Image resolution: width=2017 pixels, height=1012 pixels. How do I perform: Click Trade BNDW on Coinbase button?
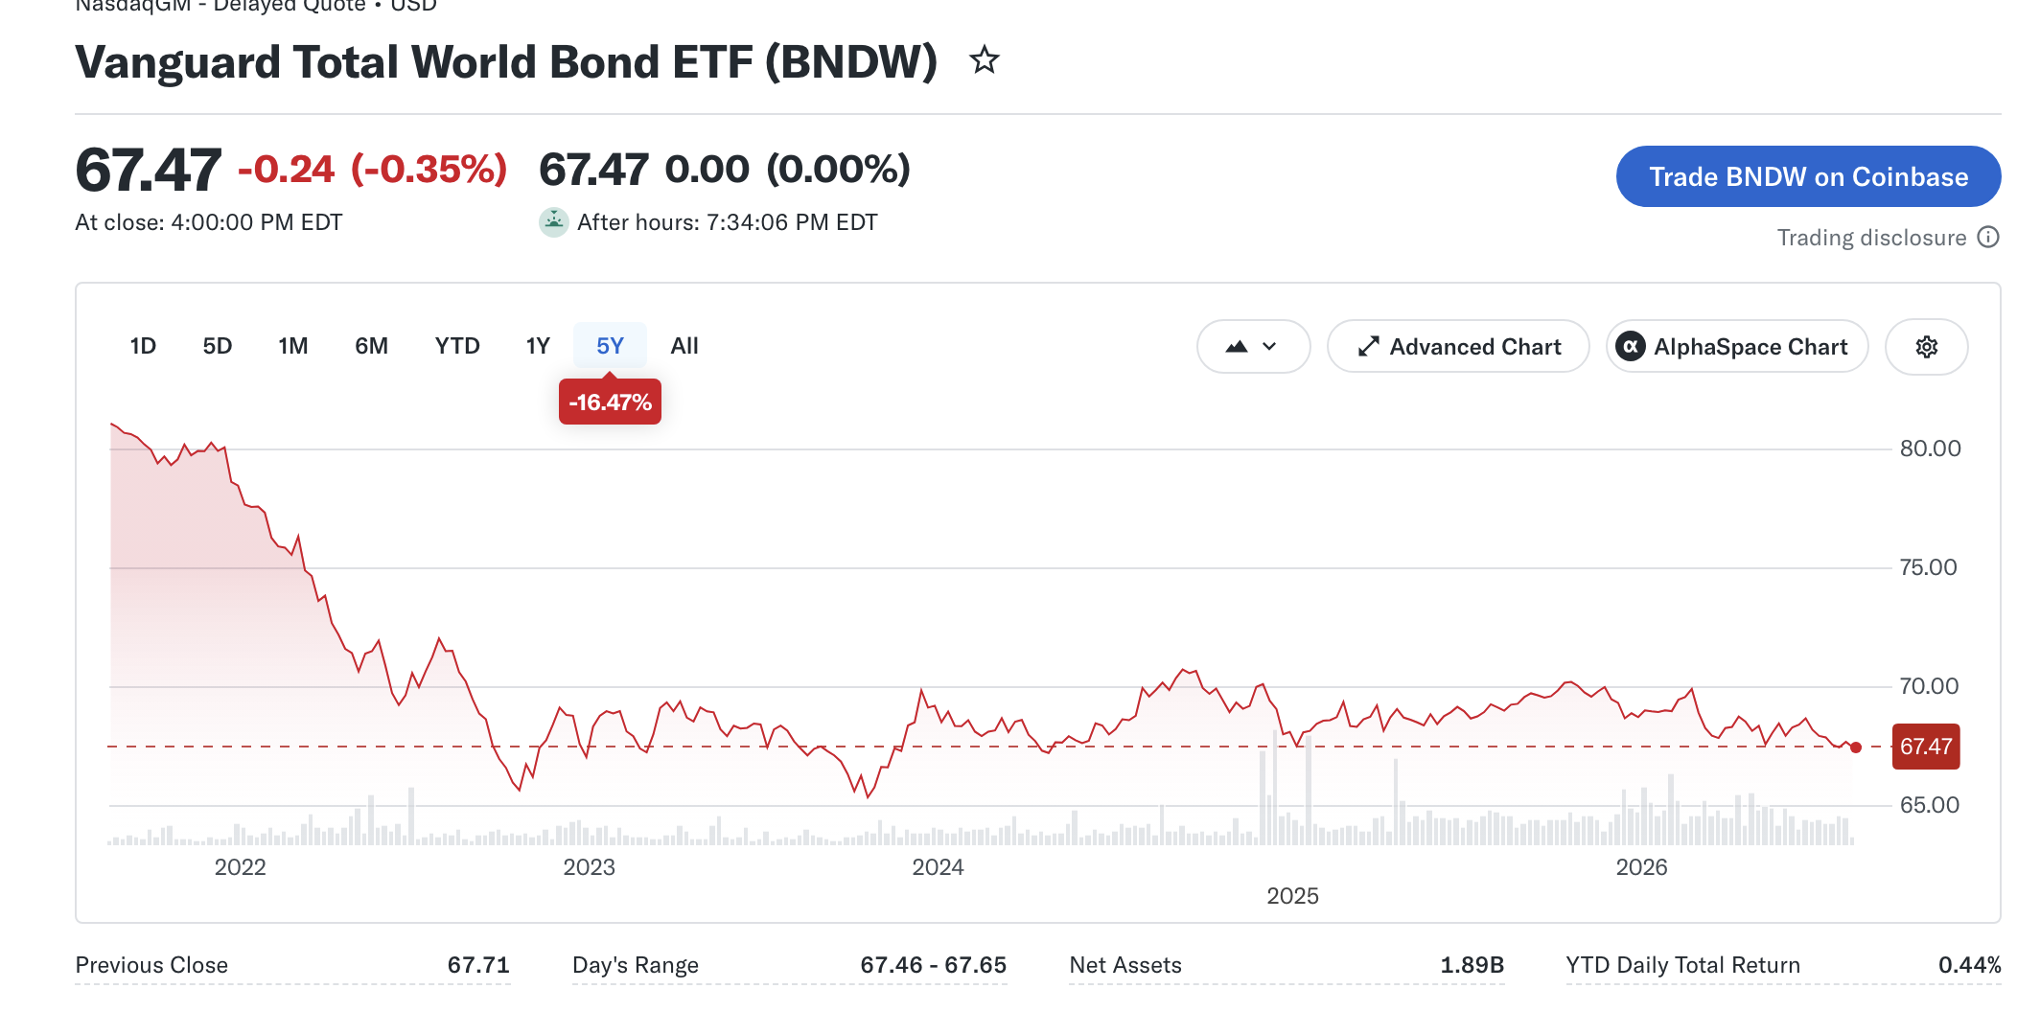[1808, 176]
